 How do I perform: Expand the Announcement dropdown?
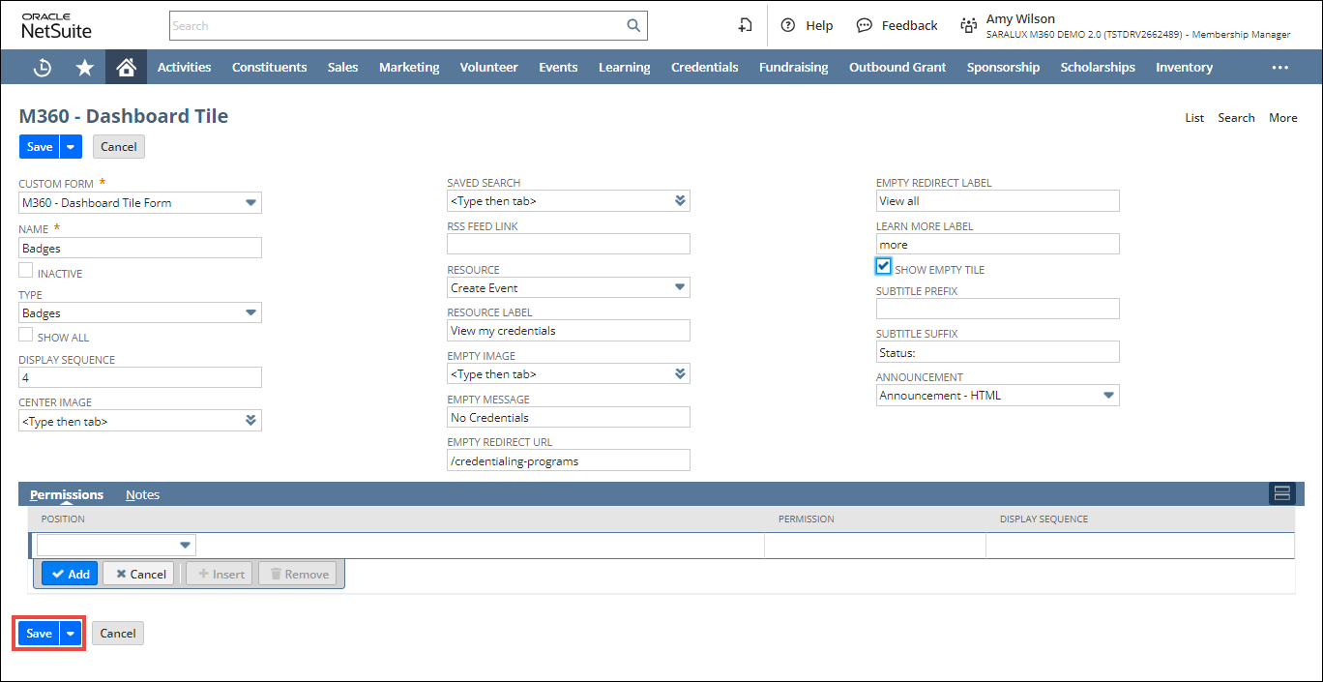(x=1107, y=396)
